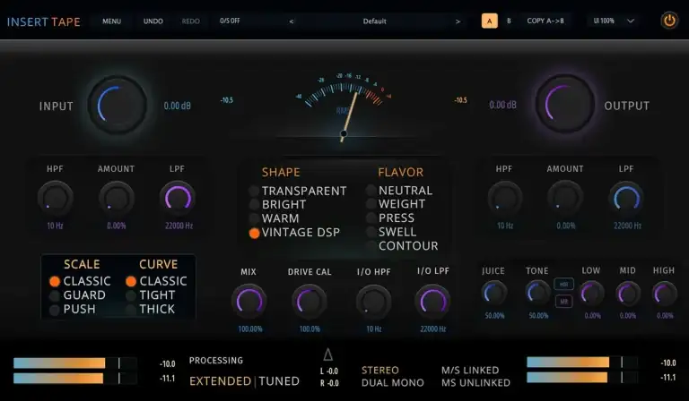
Task: Click the AMOUNT knob under OUTPUT
Action: click(565, 198)
